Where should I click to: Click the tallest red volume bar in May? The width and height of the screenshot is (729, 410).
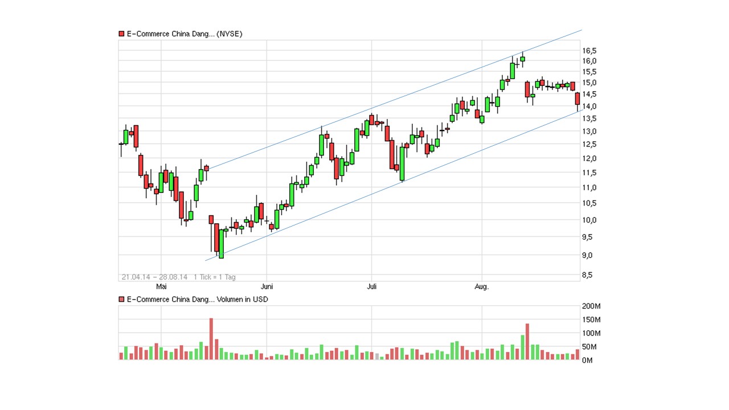tap(211, 339)
